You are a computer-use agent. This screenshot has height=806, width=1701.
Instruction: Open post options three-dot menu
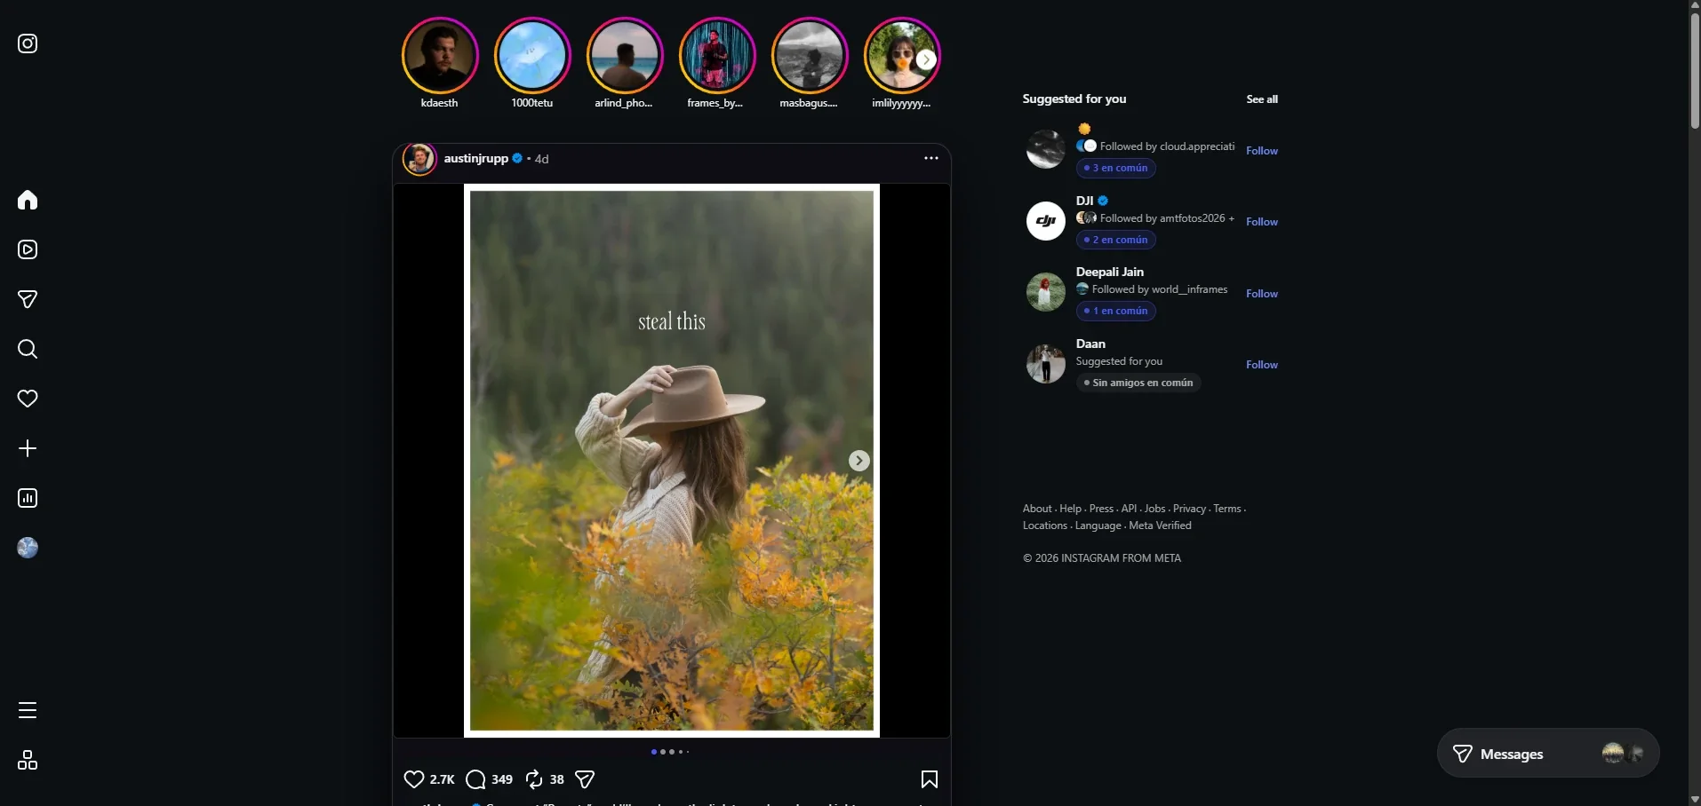click(931, 158)
